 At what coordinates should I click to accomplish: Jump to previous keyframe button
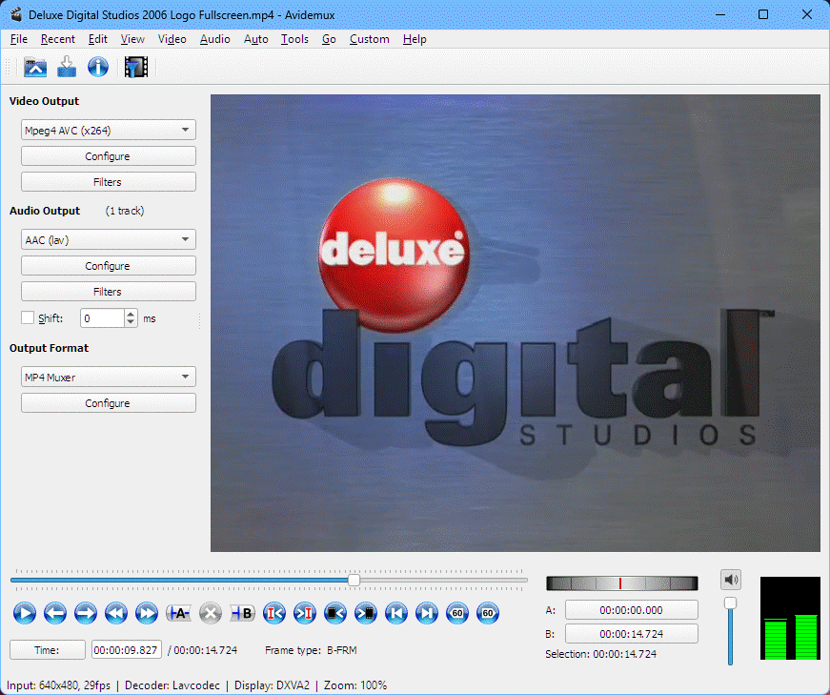coord(116,613)
